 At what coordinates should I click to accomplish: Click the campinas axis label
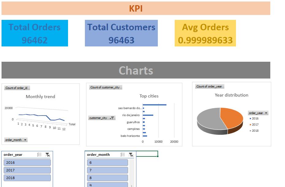(133, 129)
